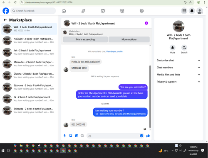
Task: Open the Friends icon in top navigation
Action: [x=83, y=11]
